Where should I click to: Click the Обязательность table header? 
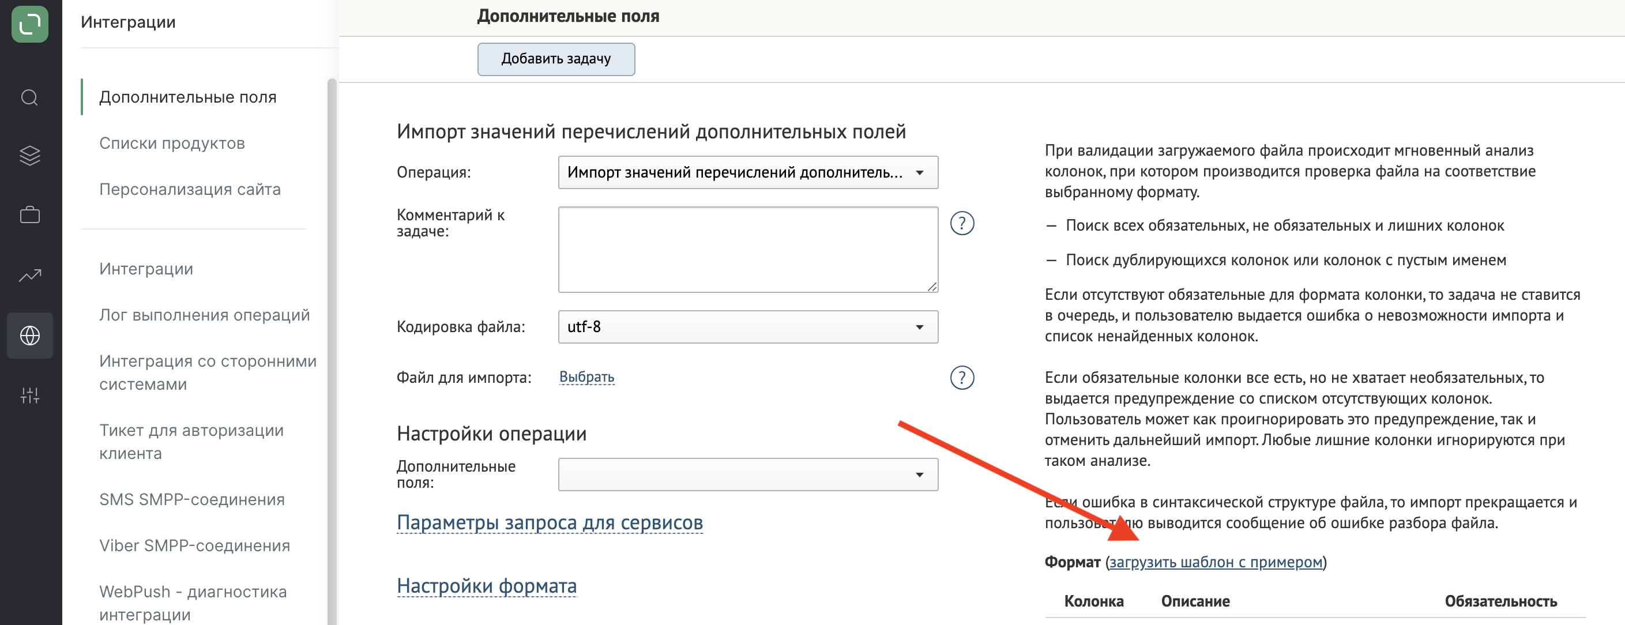tap(1500, 601)
